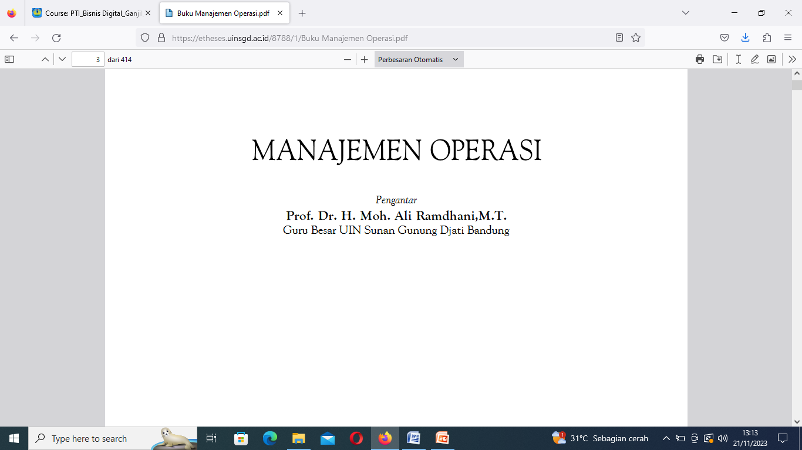802x450 pixels.
Task: Zoom in the PDF document
Action: (365, 59)
